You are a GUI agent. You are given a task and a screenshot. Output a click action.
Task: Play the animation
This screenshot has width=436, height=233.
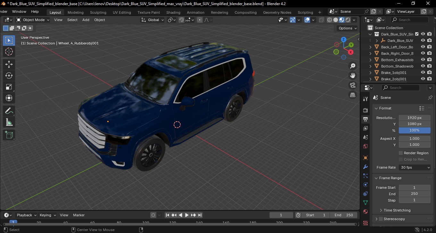point(187,215)
